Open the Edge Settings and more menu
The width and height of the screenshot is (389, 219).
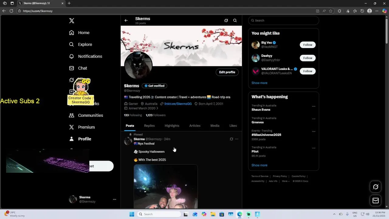[377, 11]
